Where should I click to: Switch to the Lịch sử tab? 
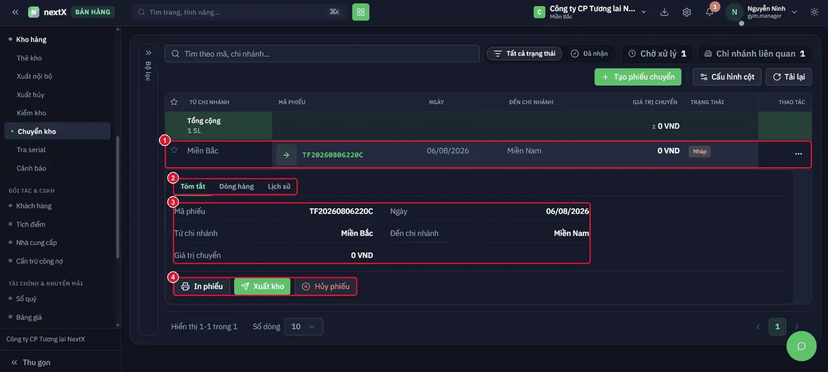point(279,187)
